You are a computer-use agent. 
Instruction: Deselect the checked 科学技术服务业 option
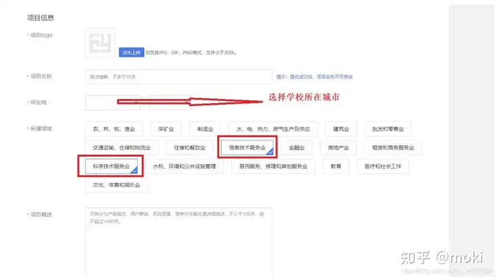pyautogui.click(x=112, y=166)
